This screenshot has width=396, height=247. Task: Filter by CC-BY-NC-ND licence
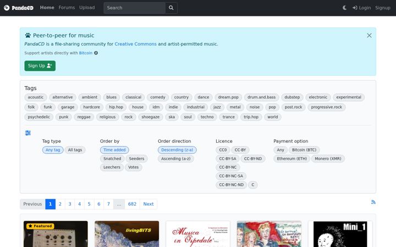click(x=232, y=185)
